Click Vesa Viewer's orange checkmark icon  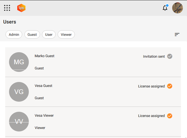[x=170, y=116]
